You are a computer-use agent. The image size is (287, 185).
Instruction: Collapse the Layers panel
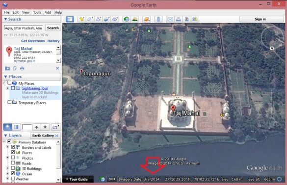point(5,136)
